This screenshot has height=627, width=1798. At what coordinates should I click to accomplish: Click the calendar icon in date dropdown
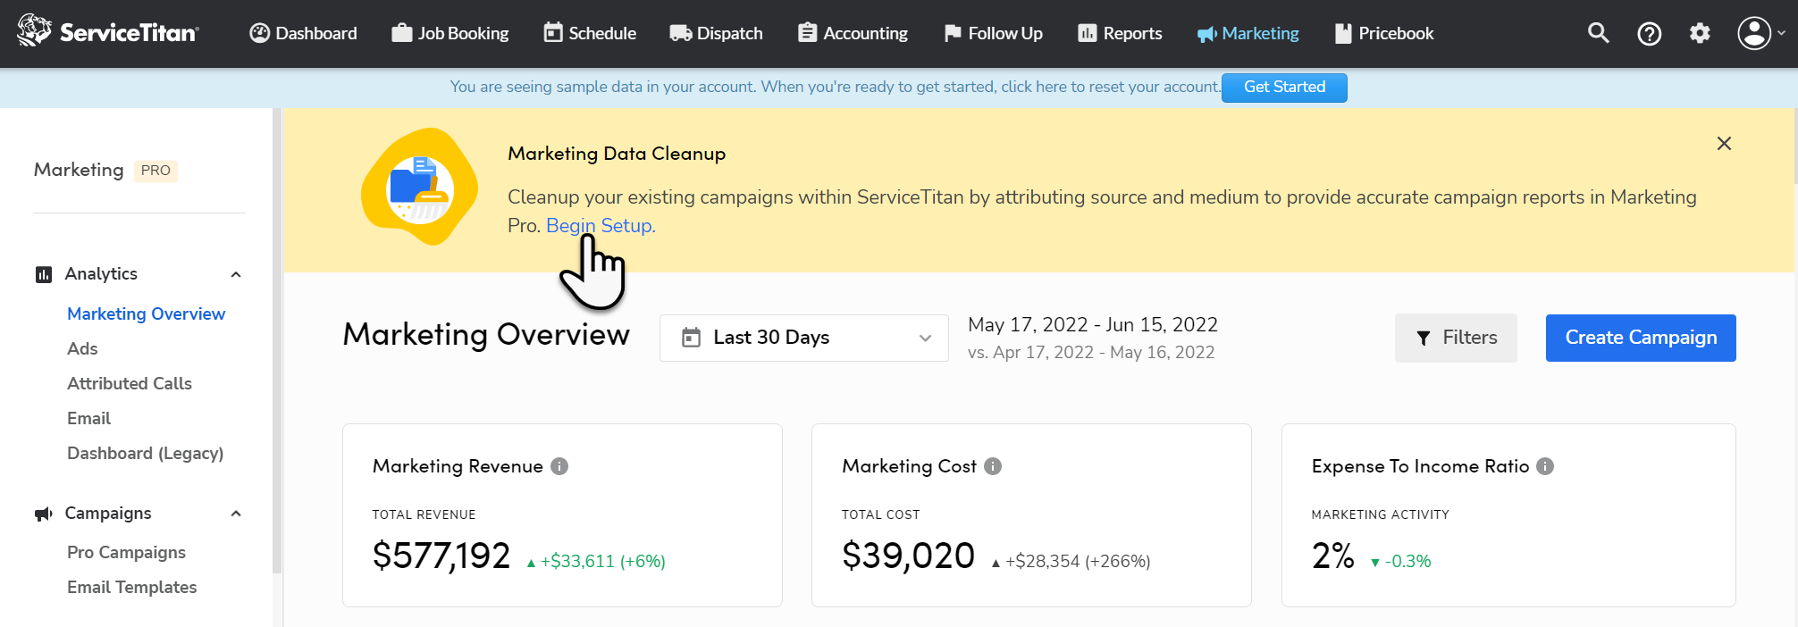[x=691, y=338]
